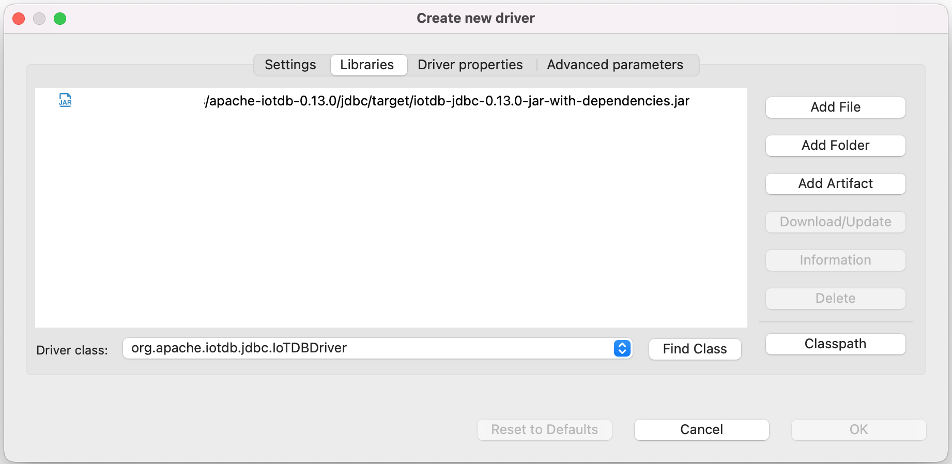The image size is (952, 464).
Task: Confirm the driver with the OK button
Action: (x=858, y=430)
